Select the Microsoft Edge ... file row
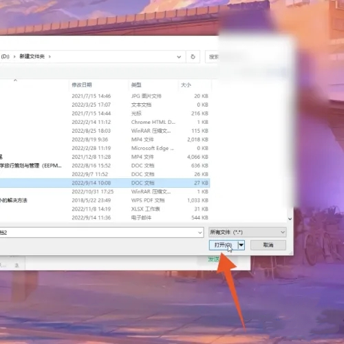 click(105, 149)
